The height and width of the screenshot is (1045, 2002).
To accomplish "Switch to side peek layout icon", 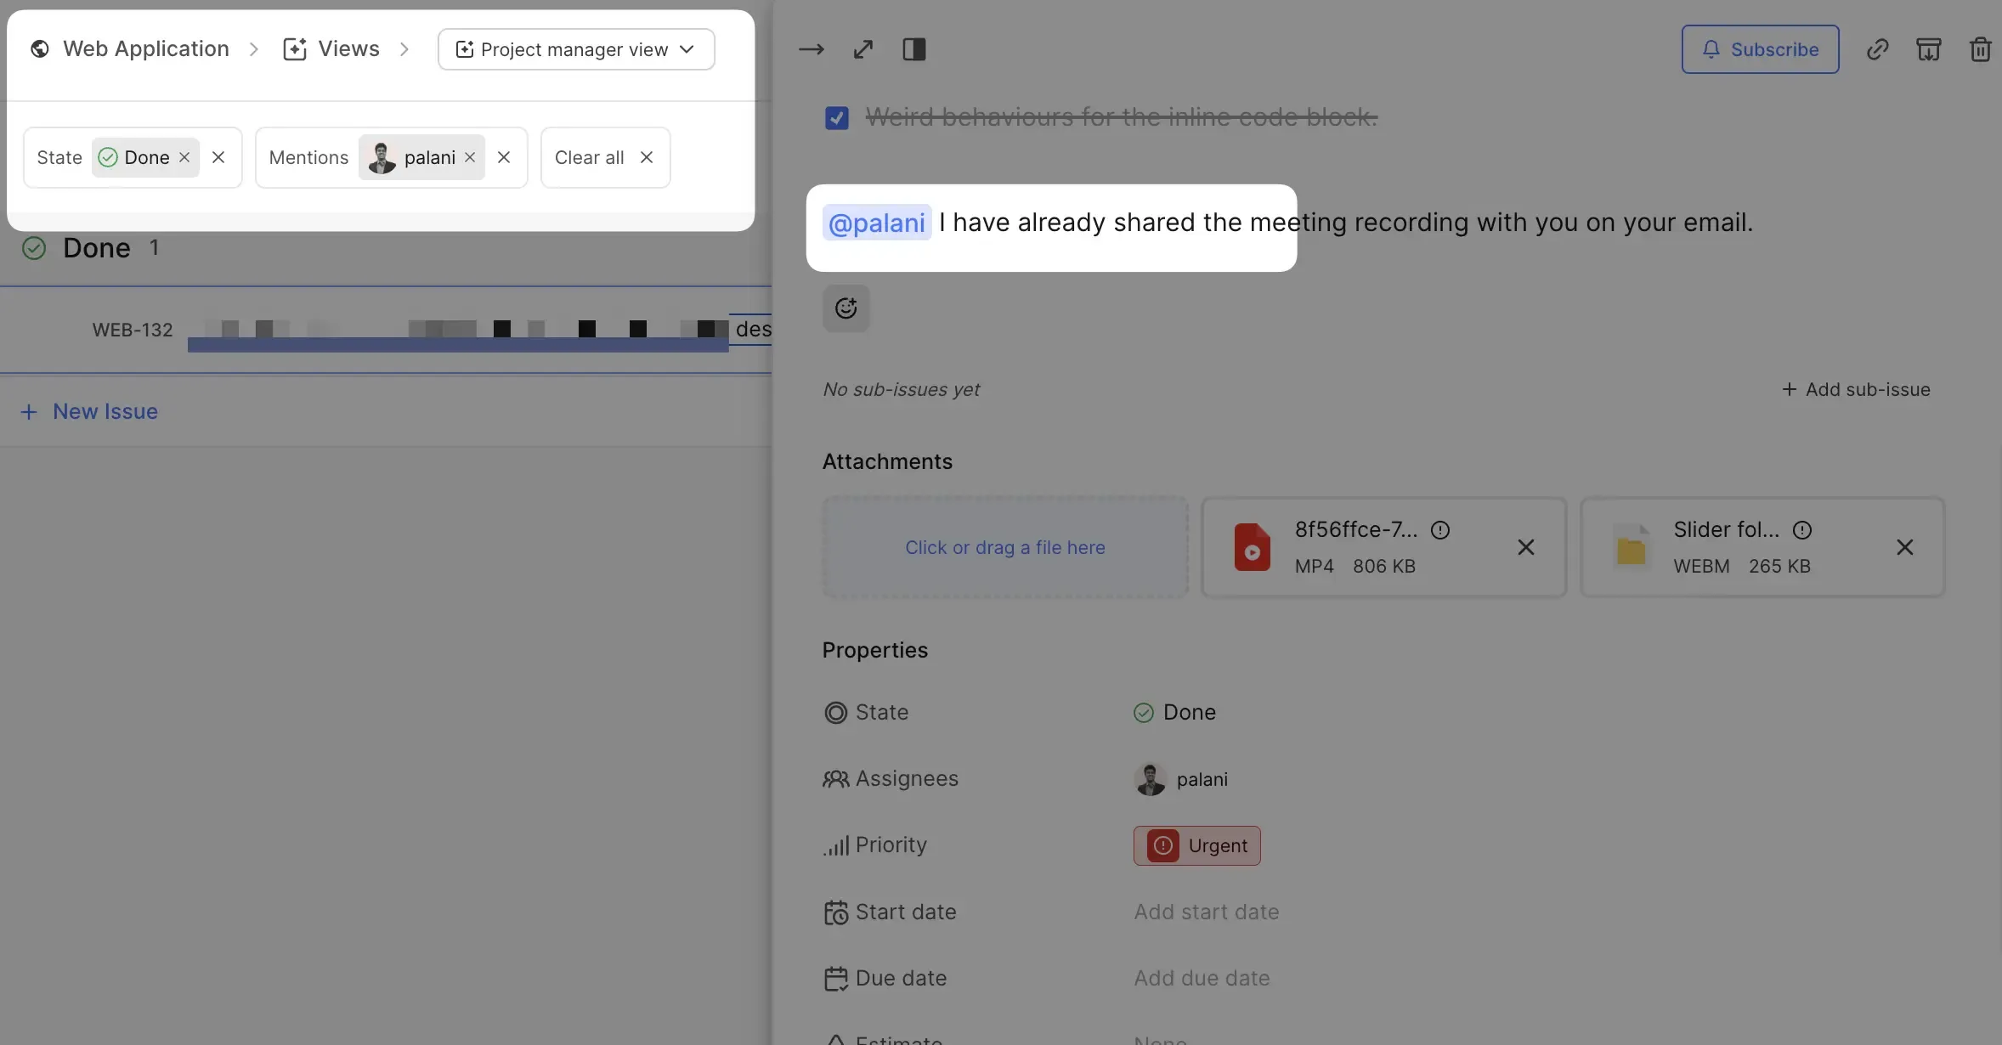I will click(x=913, y=49).
